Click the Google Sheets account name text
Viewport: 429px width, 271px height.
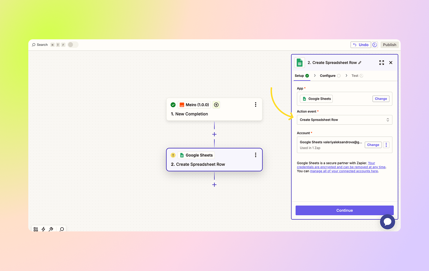pyautogui.click(x=331, y=142)
